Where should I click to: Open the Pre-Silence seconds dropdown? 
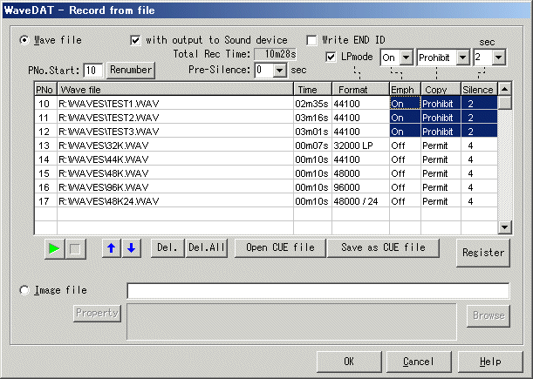(280, 71)
